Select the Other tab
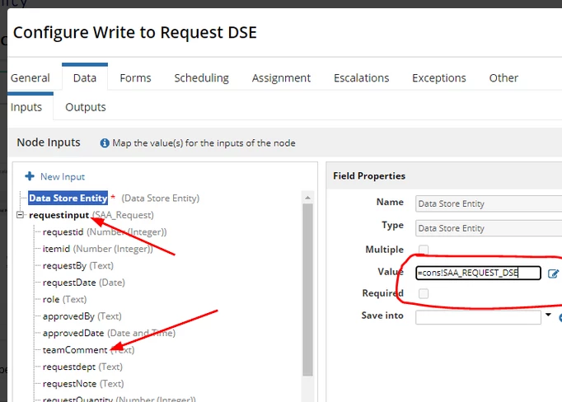 (x=503, y=77)
